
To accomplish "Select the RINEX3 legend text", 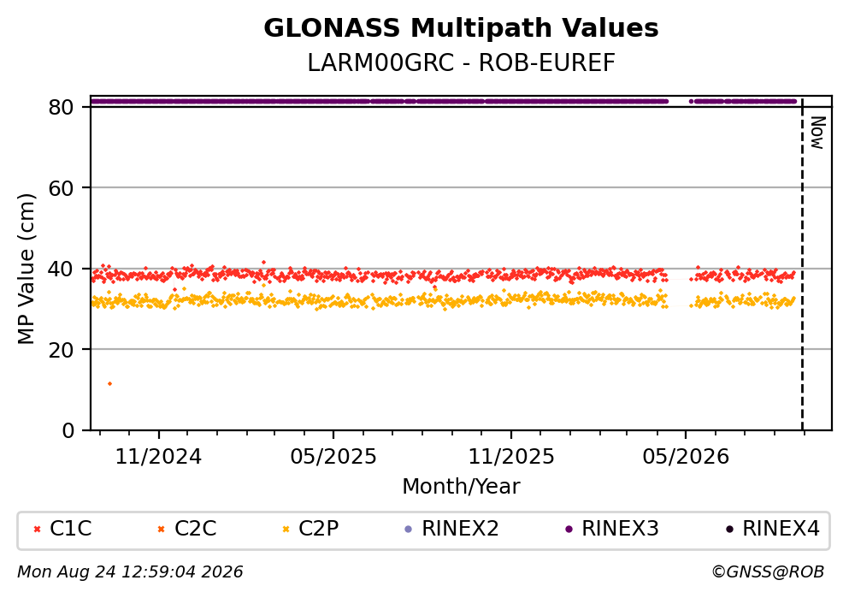I will pos(620,529).
